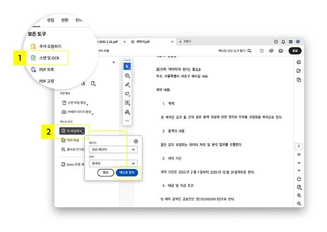Star the 계약서.pdf tab
Screen dimensions: 327x232
[x=132, y=42]
